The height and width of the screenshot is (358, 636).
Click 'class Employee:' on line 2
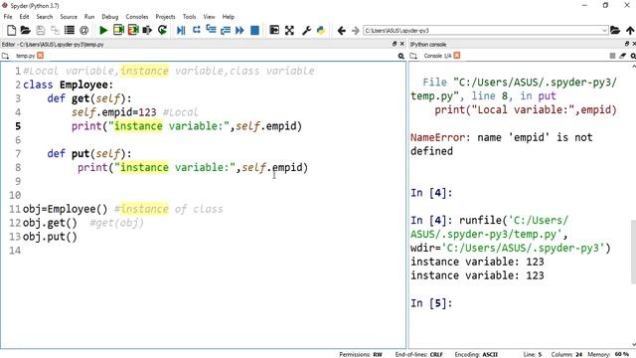pos(69,85)
